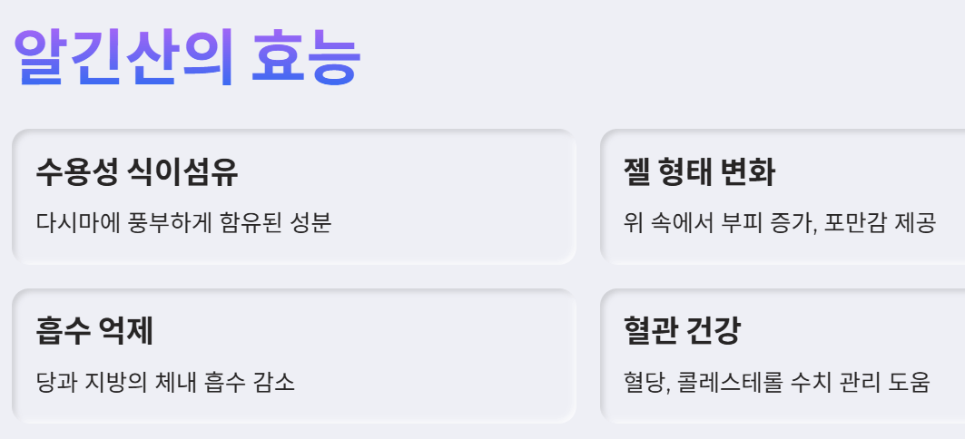Click the word 효능 in the title
The image size is (965, 439).
306,58
